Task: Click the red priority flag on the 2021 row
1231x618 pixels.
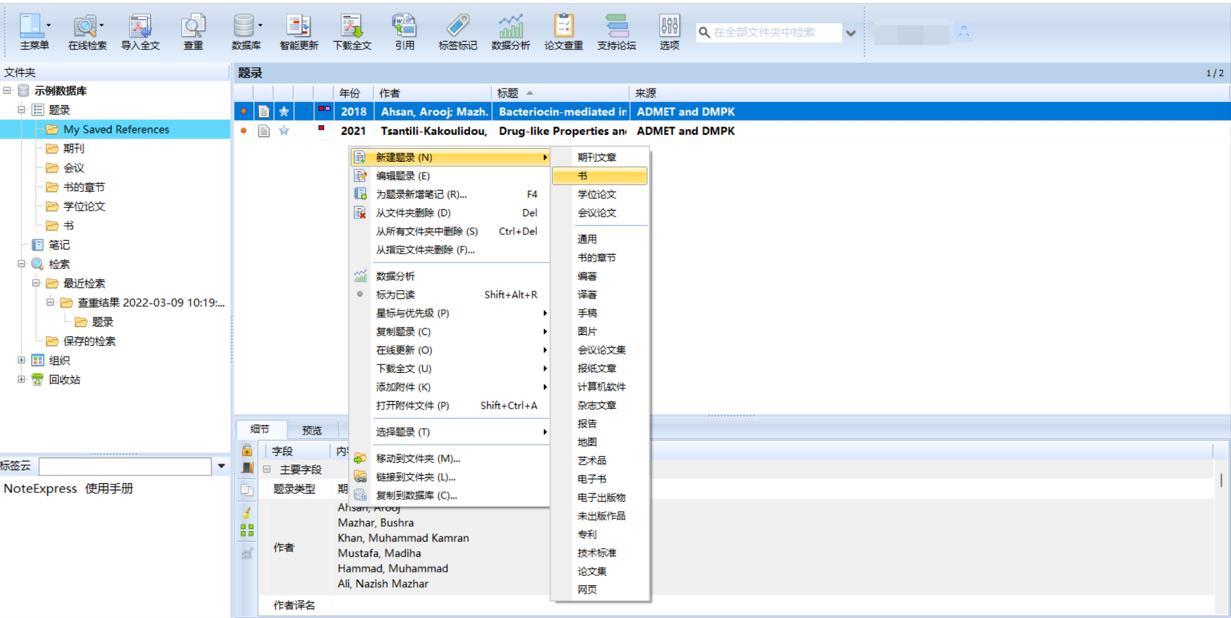Action: point(321,128)
